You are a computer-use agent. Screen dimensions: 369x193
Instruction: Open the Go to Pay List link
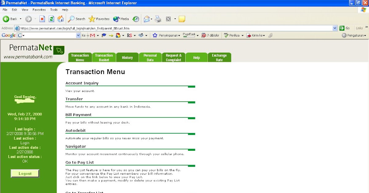coord(80,162)
